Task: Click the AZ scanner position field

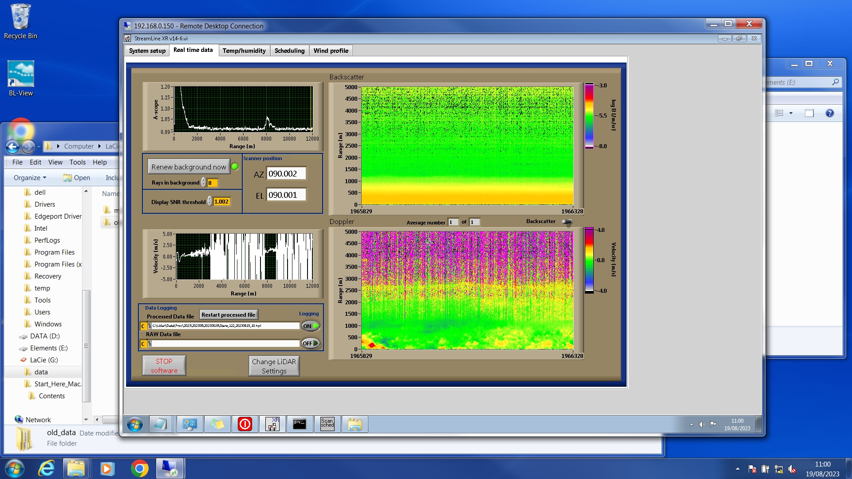Action: [286, 174]
